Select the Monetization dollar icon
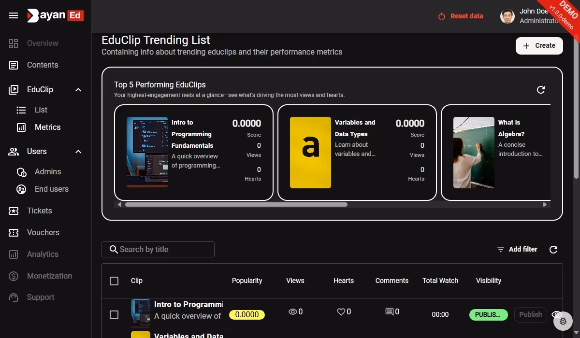 click(14, 276)
